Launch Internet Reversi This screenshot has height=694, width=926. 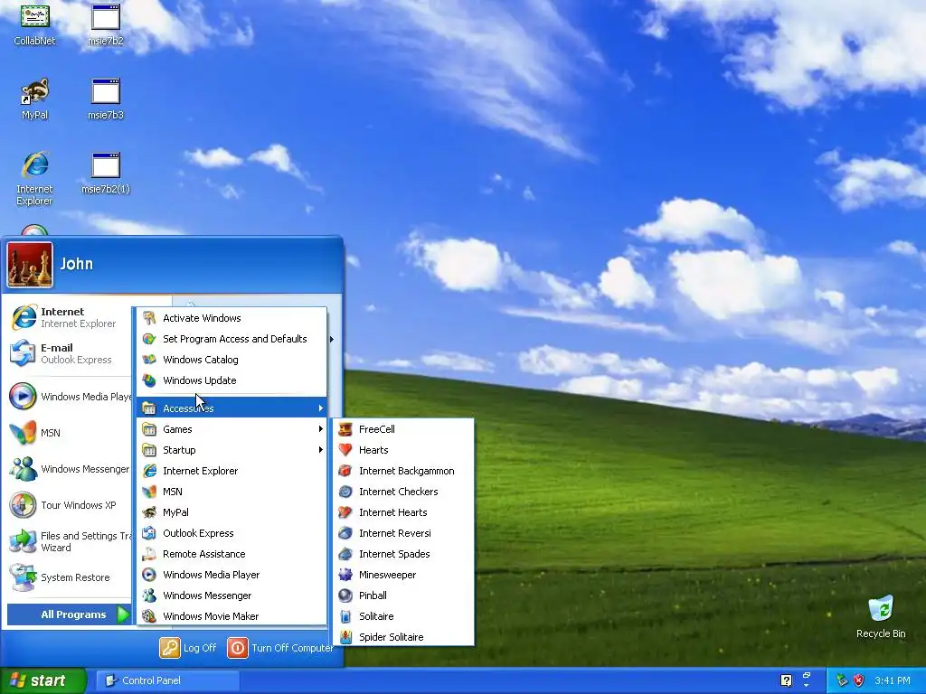click(403, 533)
